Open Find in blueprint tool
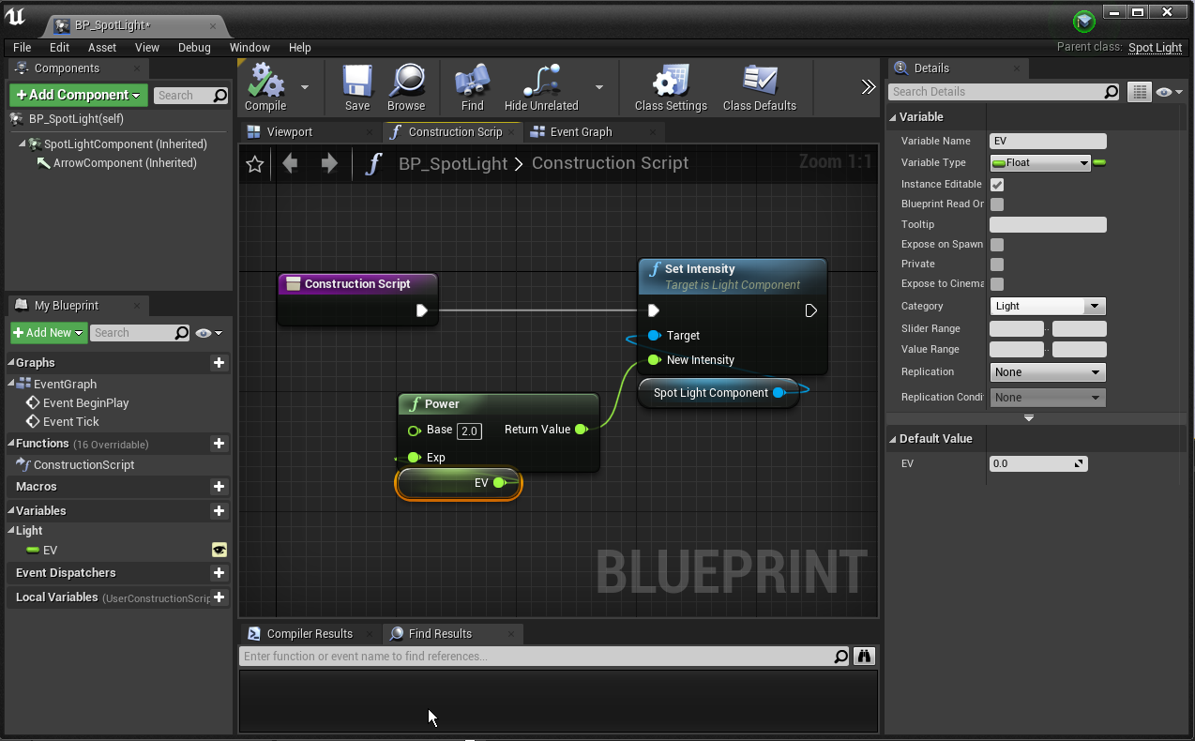 point(473,87)
